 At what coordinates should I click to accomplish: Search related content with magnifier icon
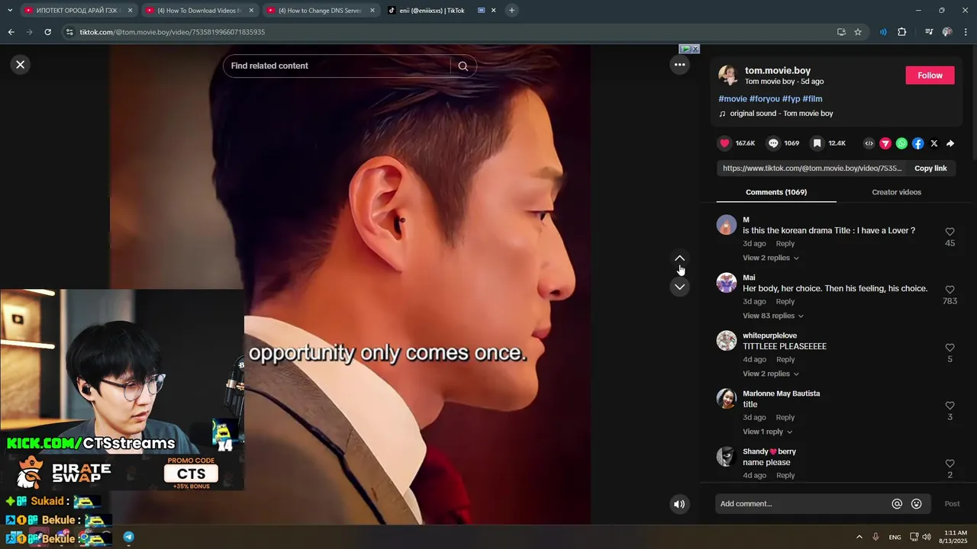tap(463, 66)
